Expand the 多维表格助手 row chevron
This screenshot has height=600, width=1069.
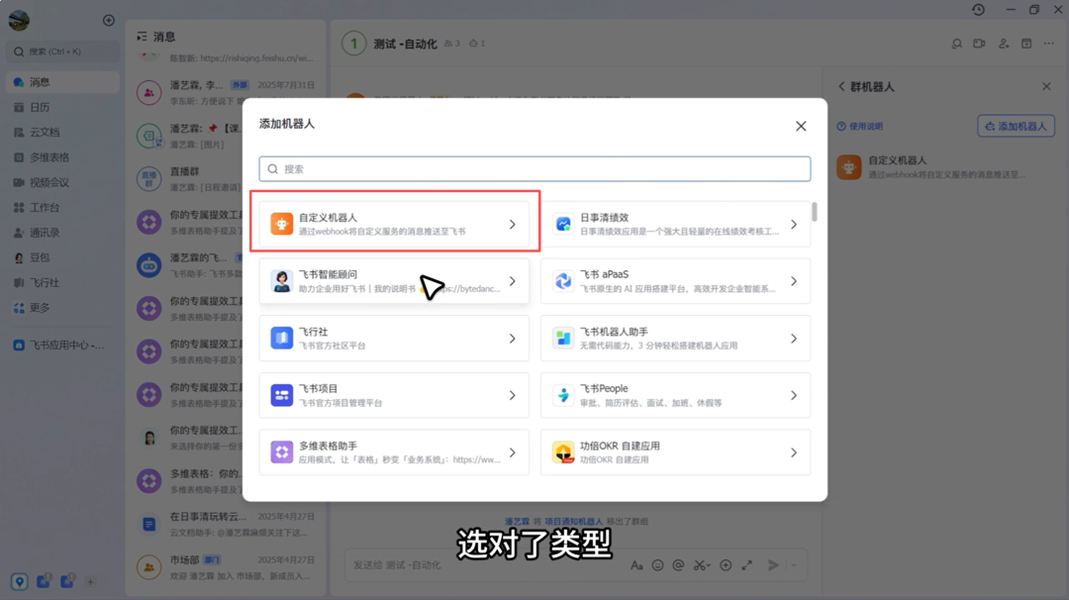pos(513,452)
